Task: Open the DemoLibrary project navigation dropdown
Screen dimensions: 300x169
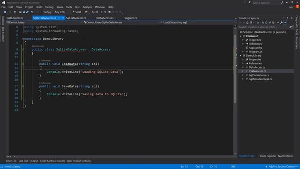Action: coord(45,23)
